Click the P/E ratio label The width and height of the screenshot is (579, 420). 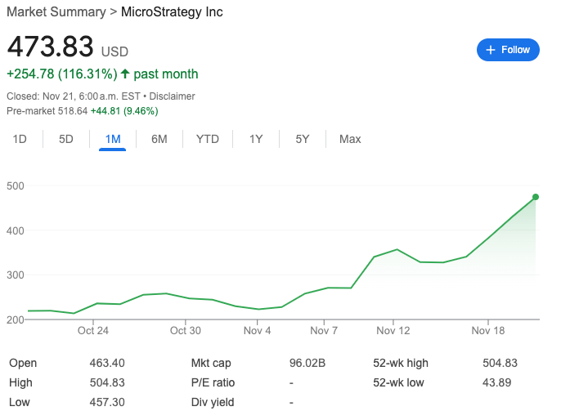tap(213, 382)
